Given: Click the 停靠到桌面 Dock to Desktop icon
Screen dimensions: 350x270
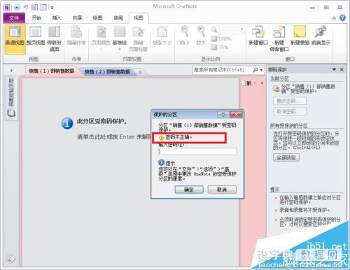Looking at the screenshot, I should point(54,38).
